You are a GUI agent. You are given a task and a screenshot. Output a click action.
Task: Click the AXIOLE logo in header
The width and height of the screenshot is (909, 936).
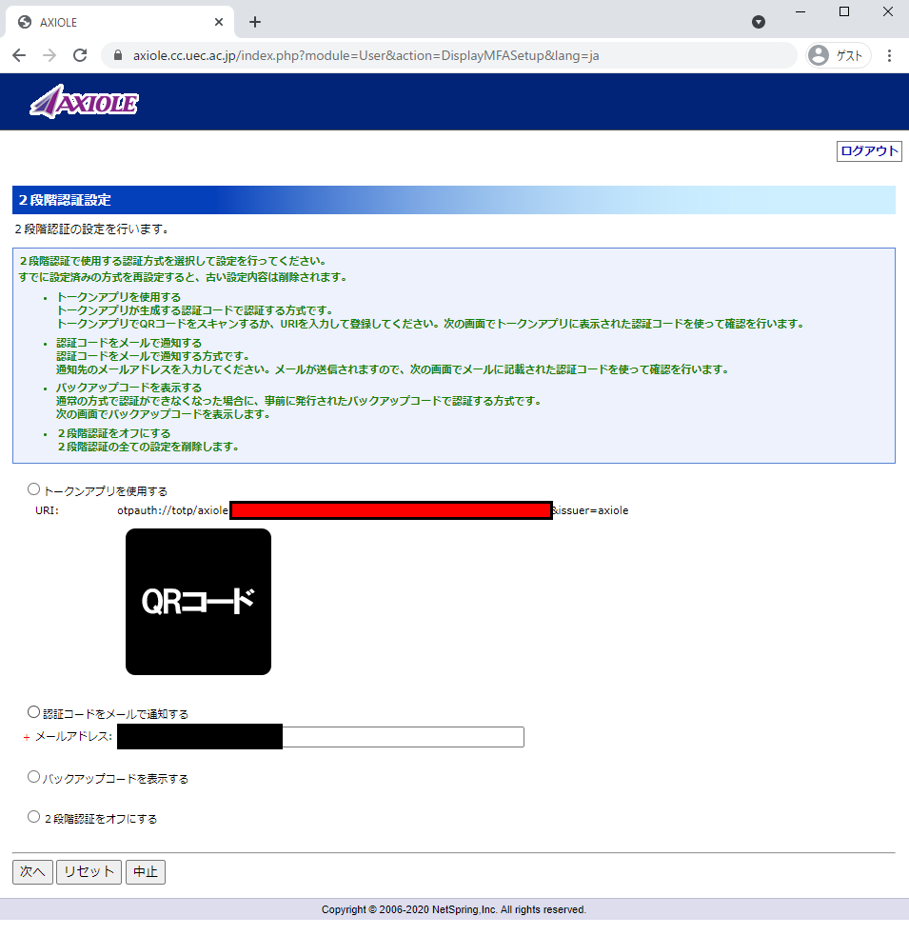84,102
